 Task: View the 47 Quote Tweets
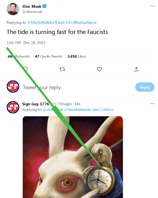pos(49,56)
